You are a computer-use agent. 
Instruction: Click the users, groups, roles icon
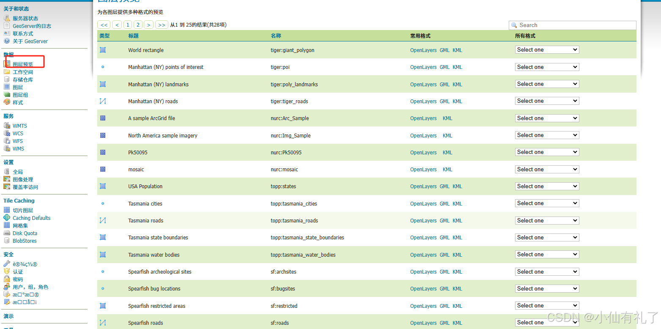7,287
